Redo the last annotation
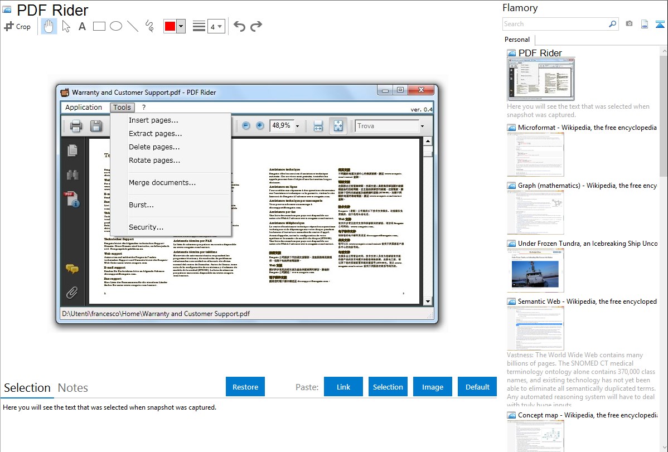The image size is (668, 452). point(256,26)
